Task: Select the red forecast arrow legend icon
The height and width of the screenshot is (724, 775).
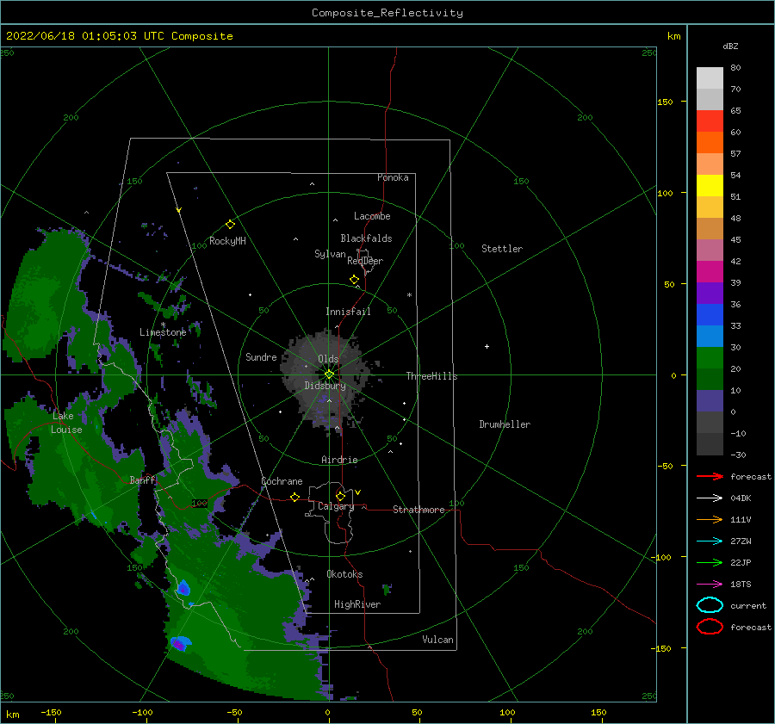Action: point(710,476)
